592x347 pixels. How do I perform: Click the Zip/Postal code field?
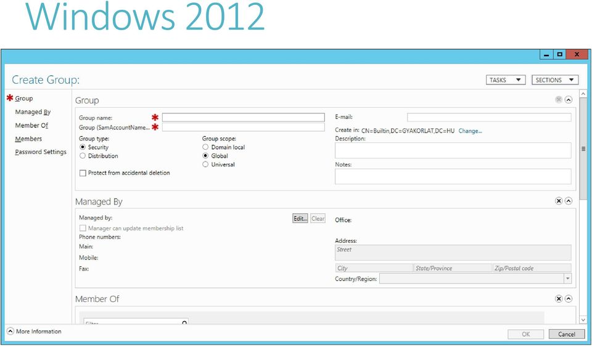click(x=532, y=268)
